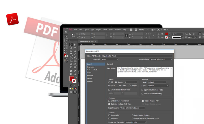Enable Create Separate PDF Files checkbox
The width and height of the screenshot is (204, 124).
(x=109, y=90)
